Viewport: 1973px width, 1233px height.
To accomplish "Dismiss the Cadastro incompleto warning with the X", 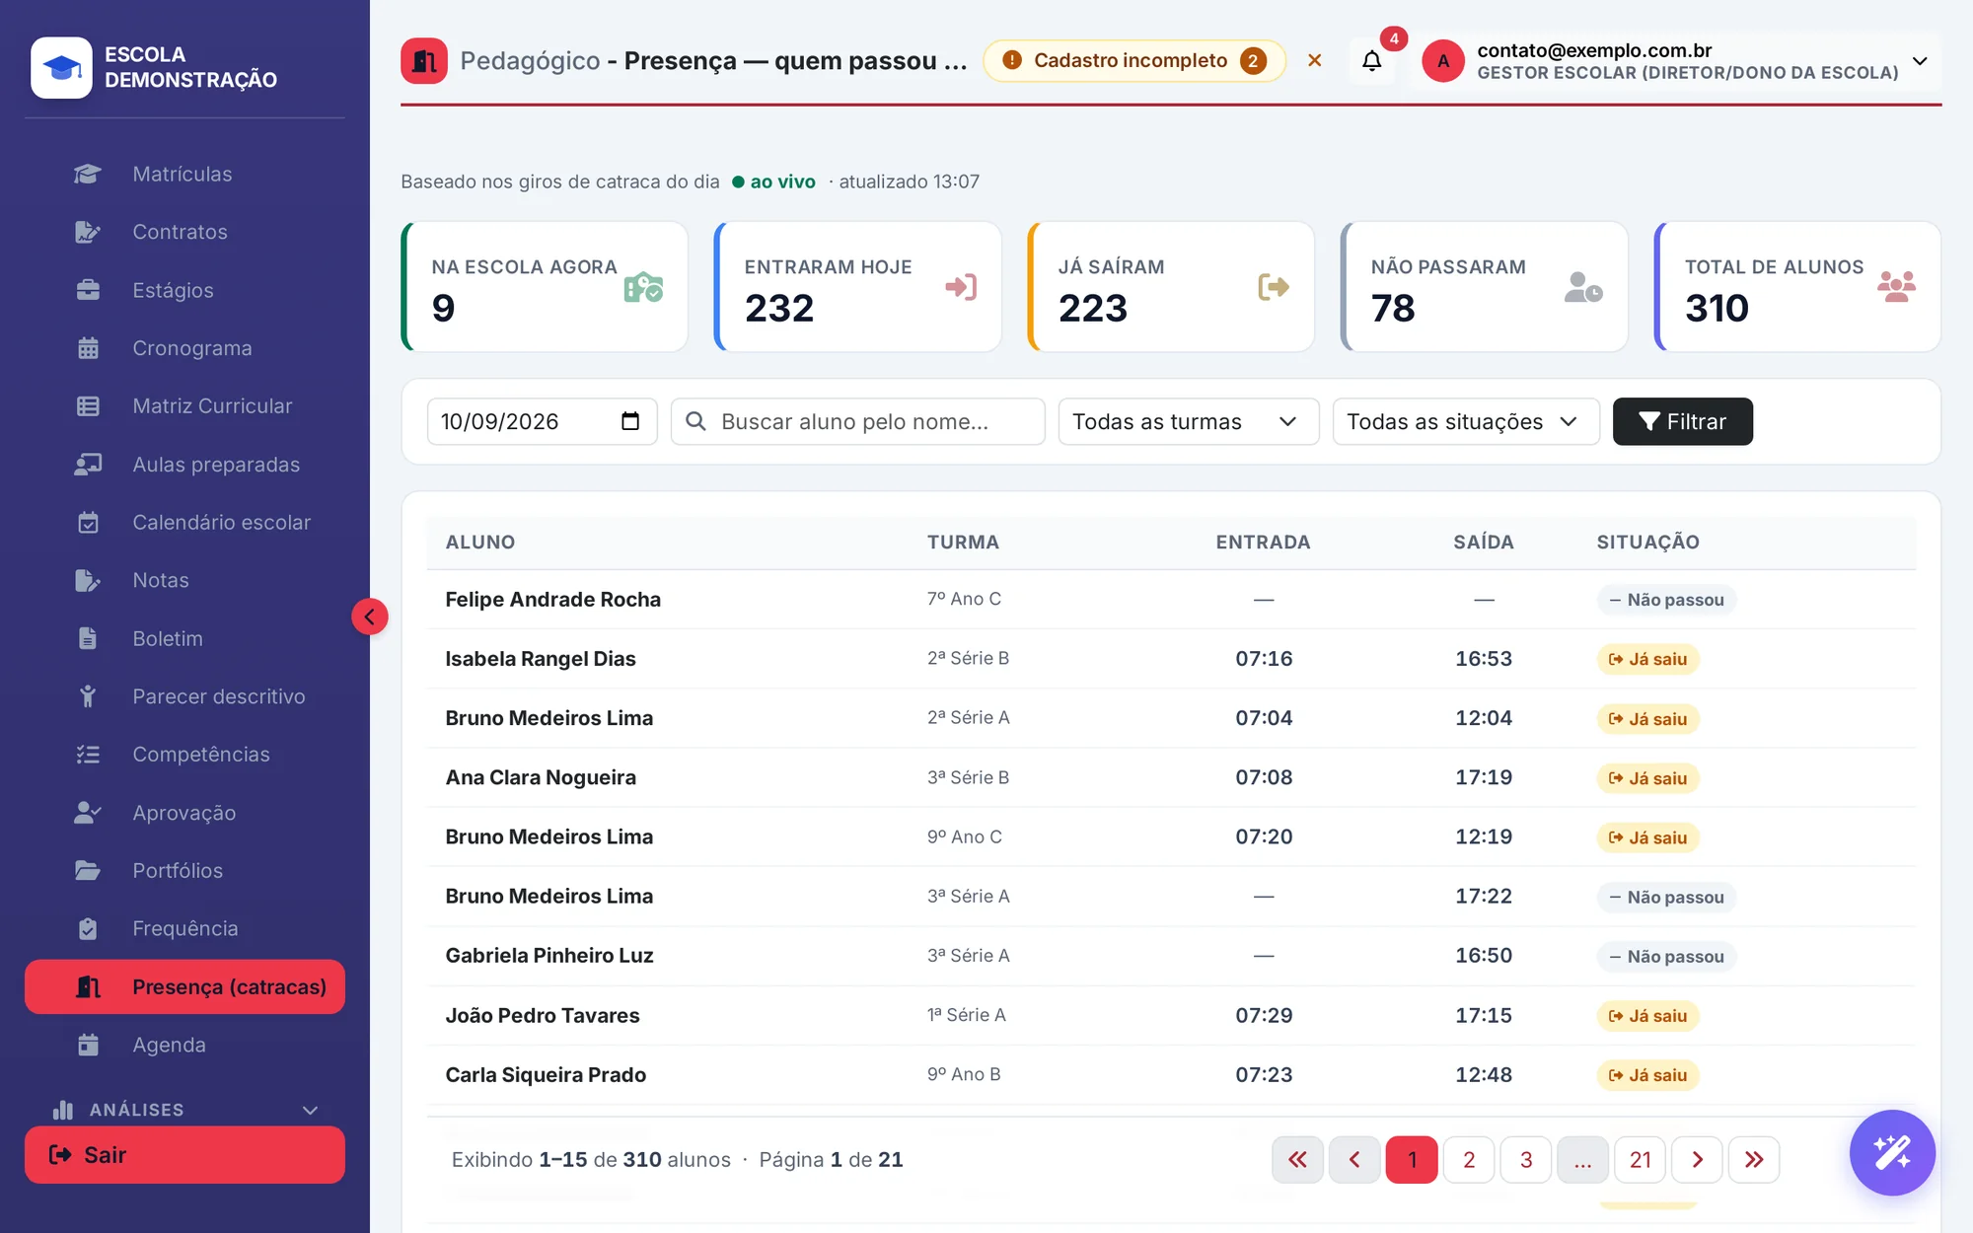I will pyautogui.click(x=1314, y=60).
